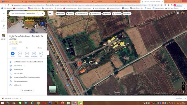
Task: Open the Google account avatar
Action: (x=182, y=13)
